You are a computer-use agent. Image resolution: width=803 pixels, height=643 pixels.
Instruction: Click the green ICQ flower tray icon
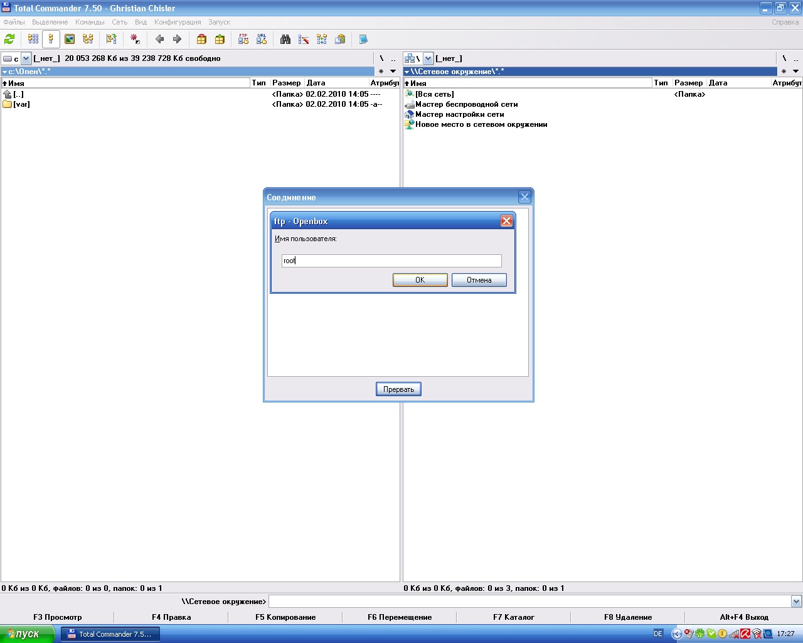[x=699, y=634]
